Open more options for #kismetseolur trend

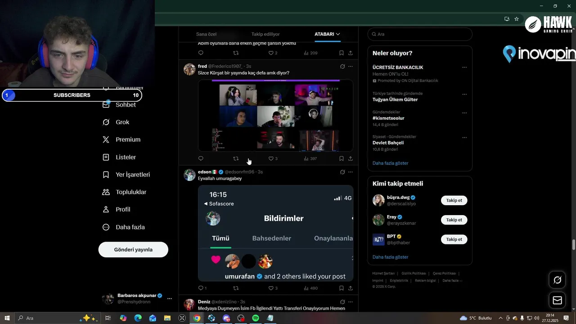pos(464,112)
